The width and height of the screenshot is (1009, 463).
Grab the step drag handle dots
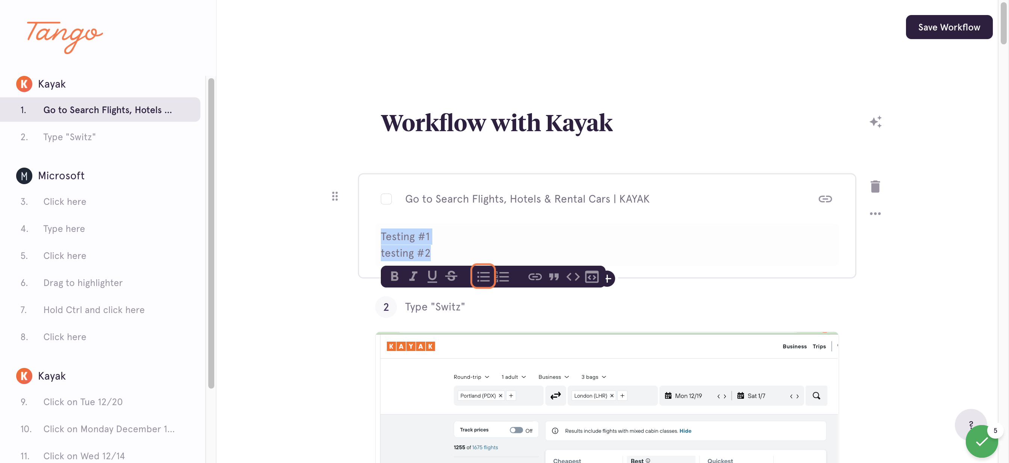335,196
